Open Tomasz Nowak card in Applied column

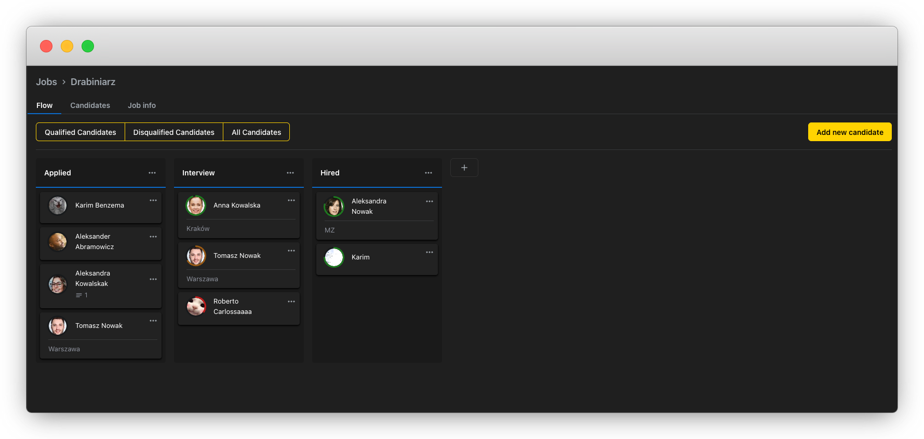pos(99,326)
